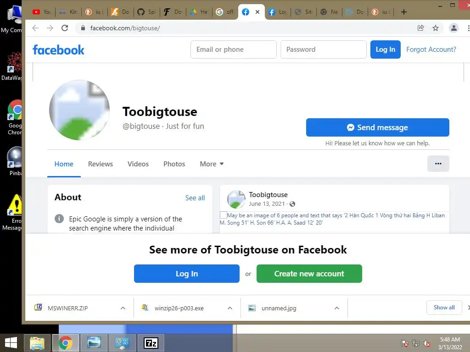Open the Photos tab
Image resolution: width=470 pixels, height=352 pixels.
coord(174,164)
